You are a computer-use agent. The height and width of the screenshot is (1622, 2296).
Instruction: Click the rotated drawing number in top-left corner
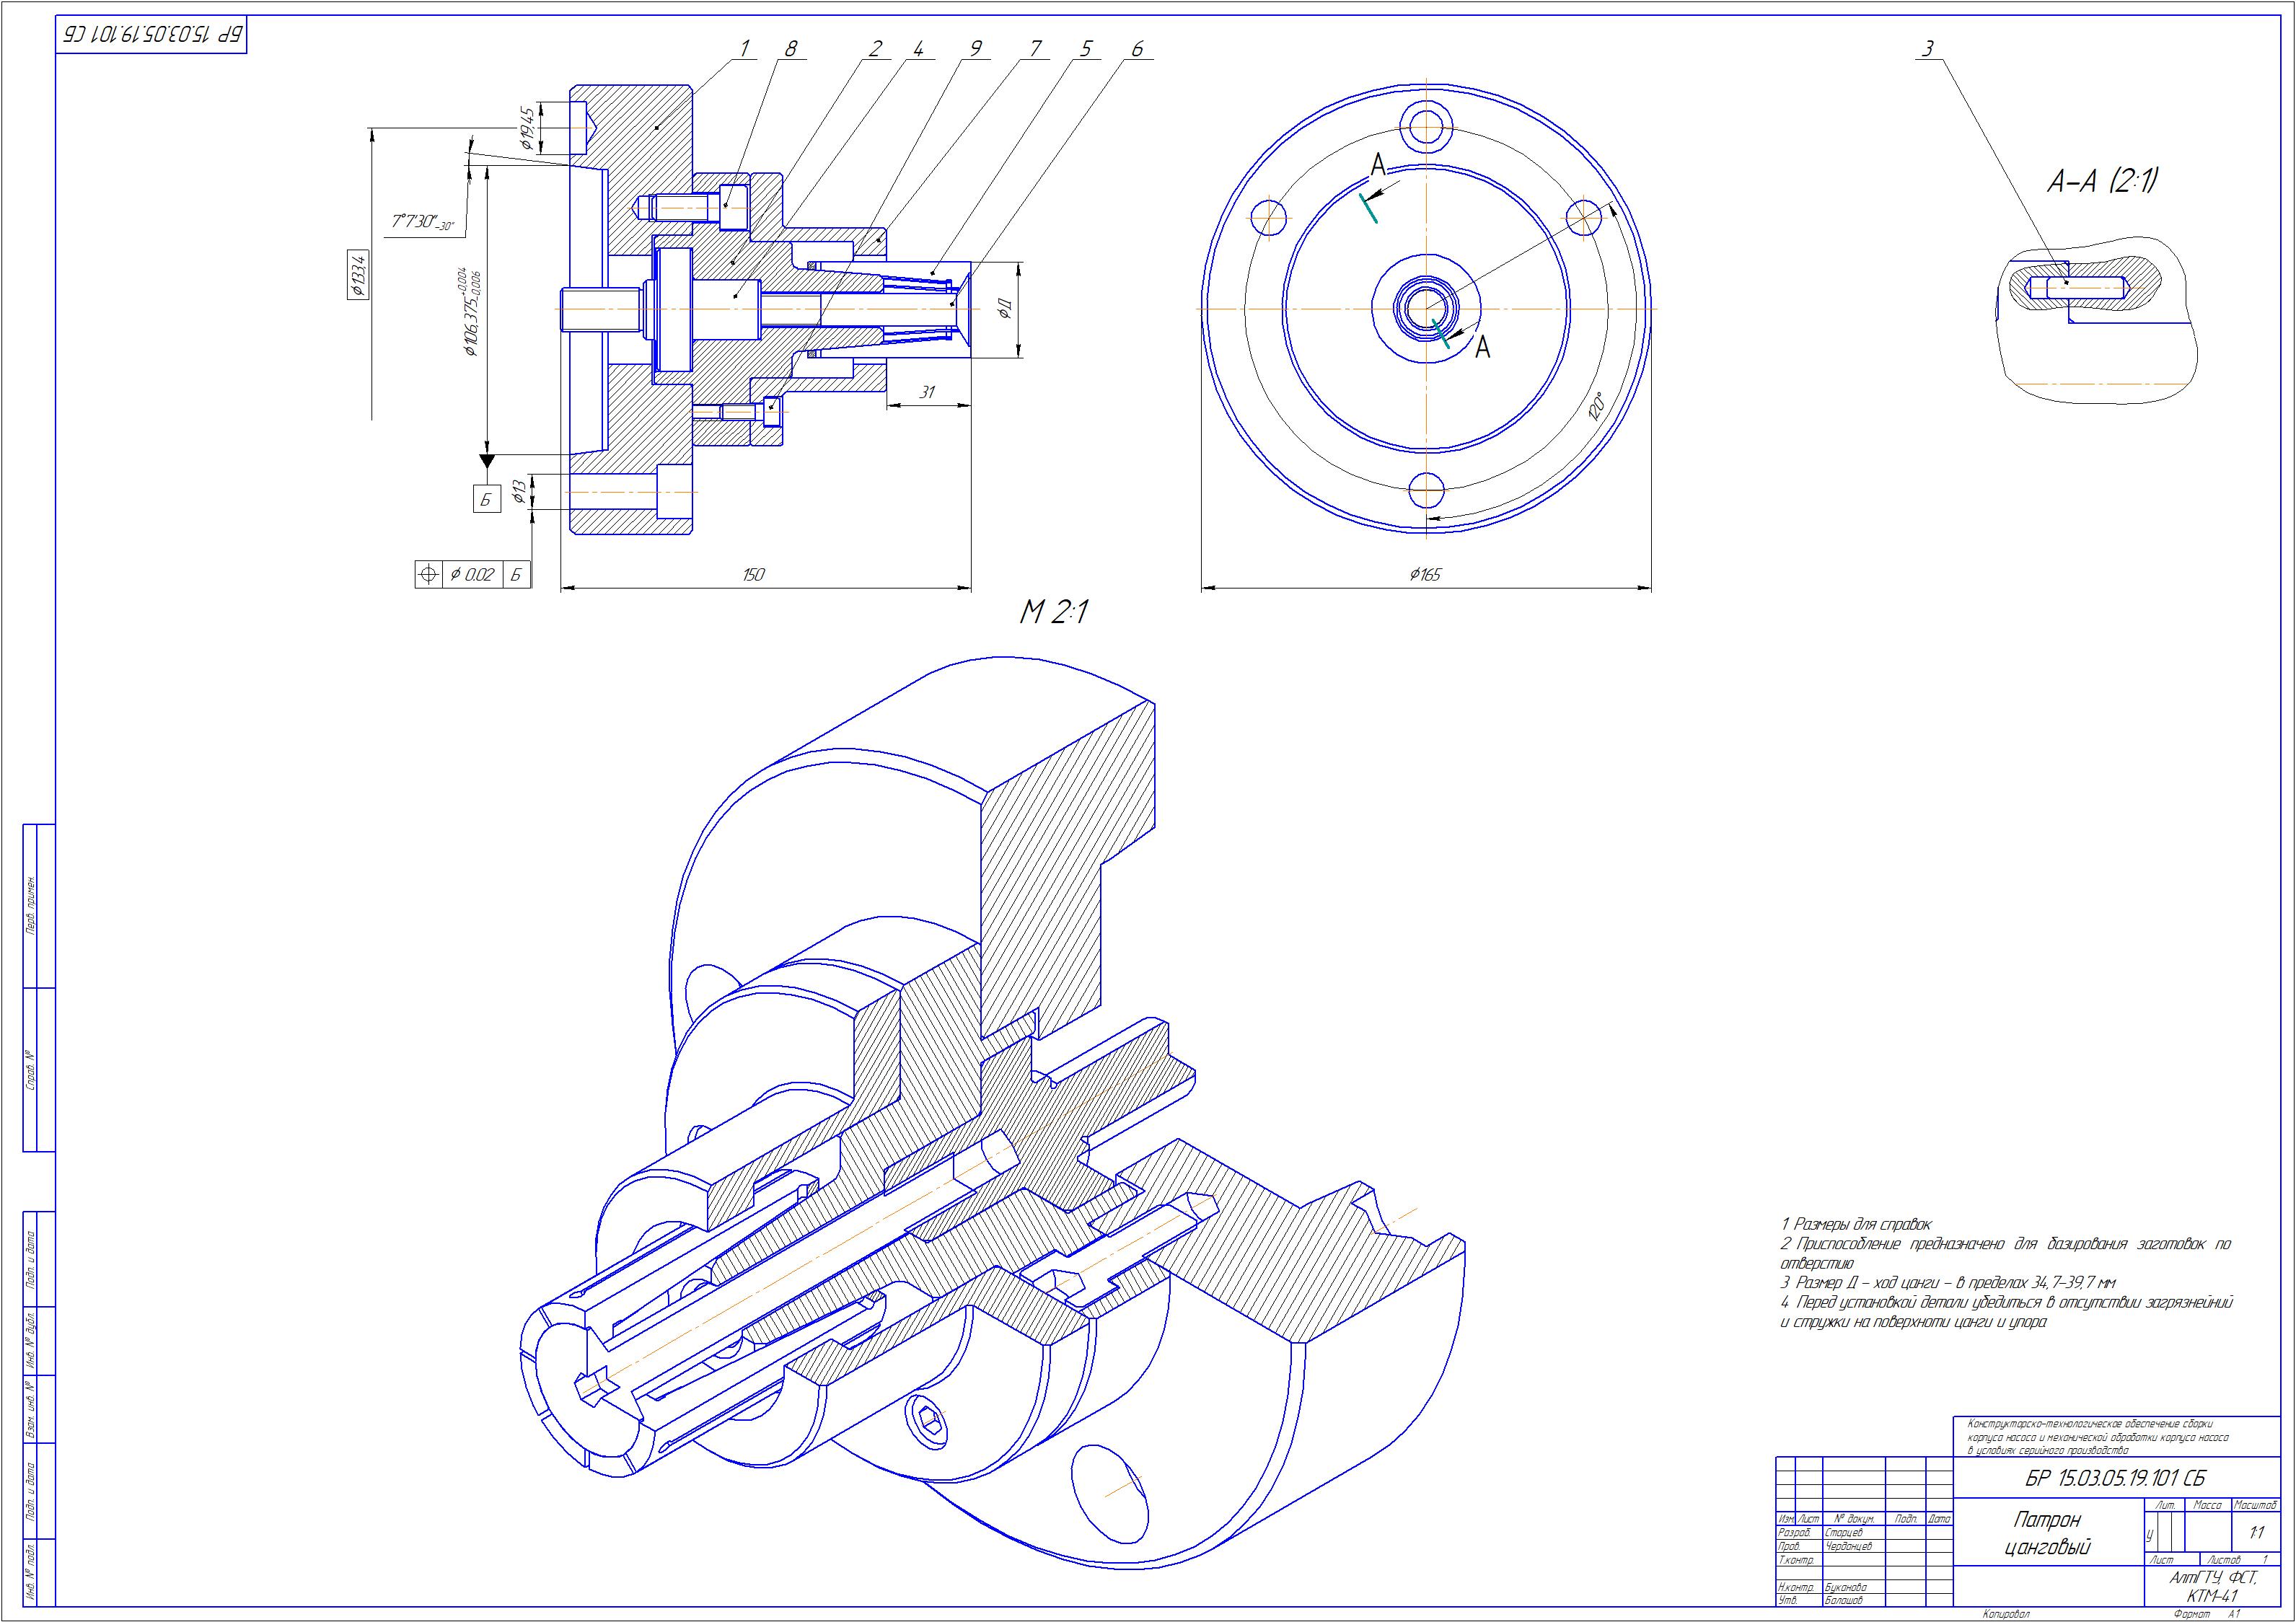pos(152,35)
